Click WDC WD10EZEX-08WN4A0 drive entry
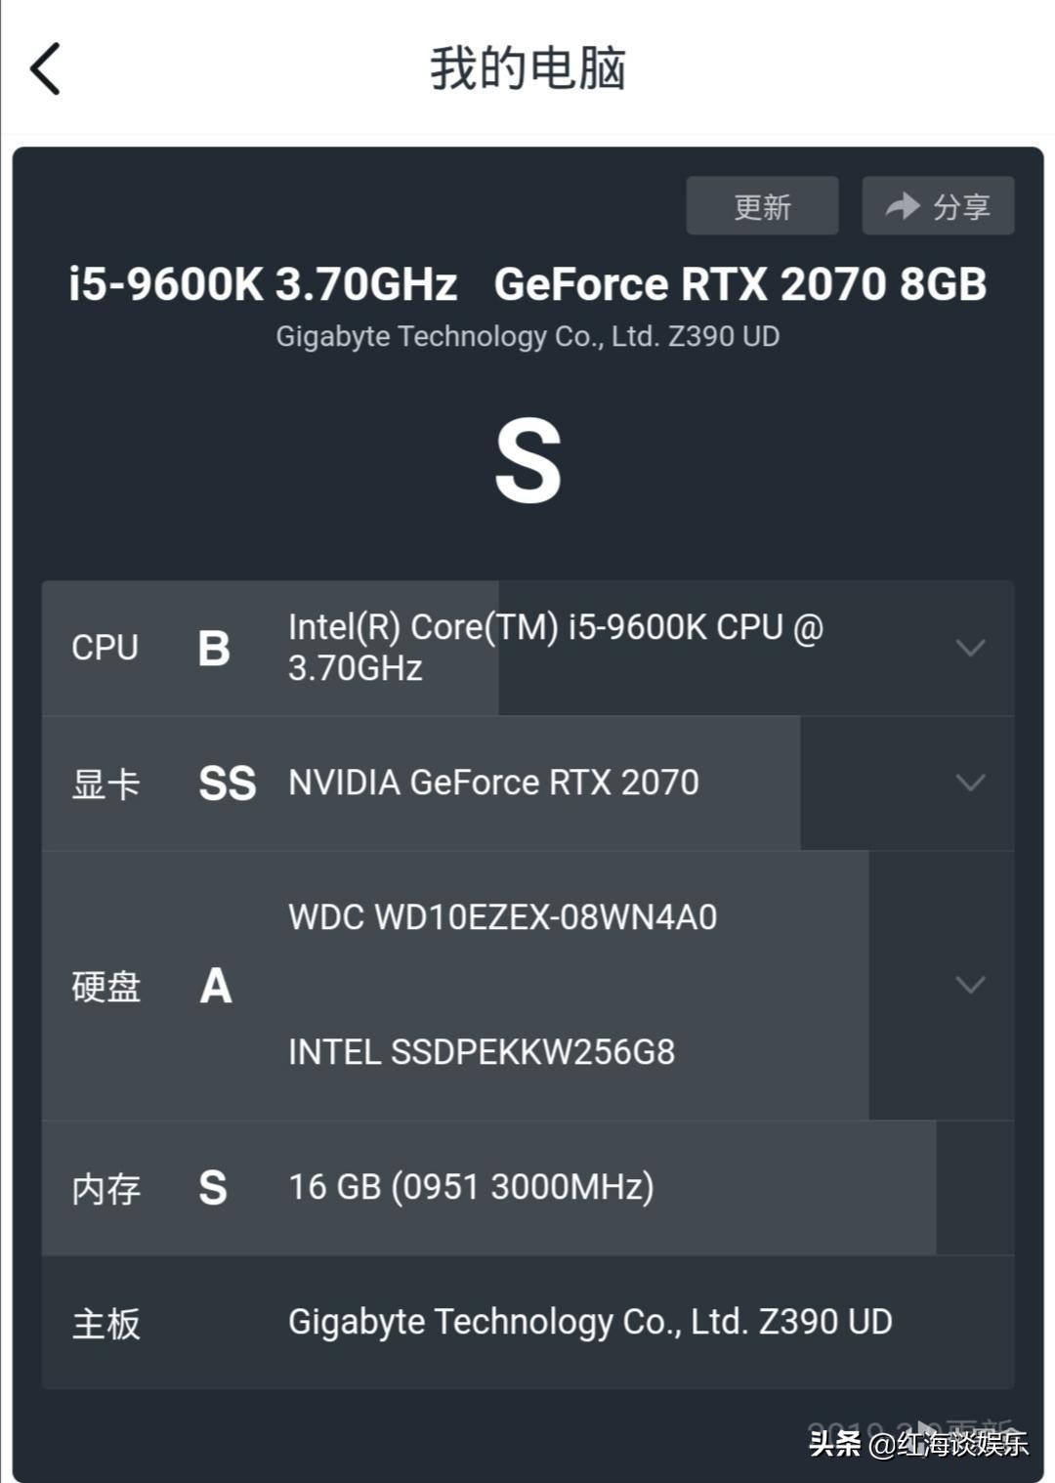Screen dimensions: 1055x1483 click(x=502, y=917)
